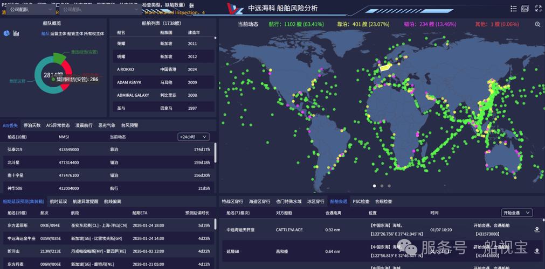Screen dimensions: 545x269
Task: Open the 开始会遇 filter dropdown
Action: point(517,213)
